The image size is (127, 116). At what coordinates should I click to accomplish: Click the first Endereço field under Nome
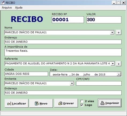[x=63, y=42]
